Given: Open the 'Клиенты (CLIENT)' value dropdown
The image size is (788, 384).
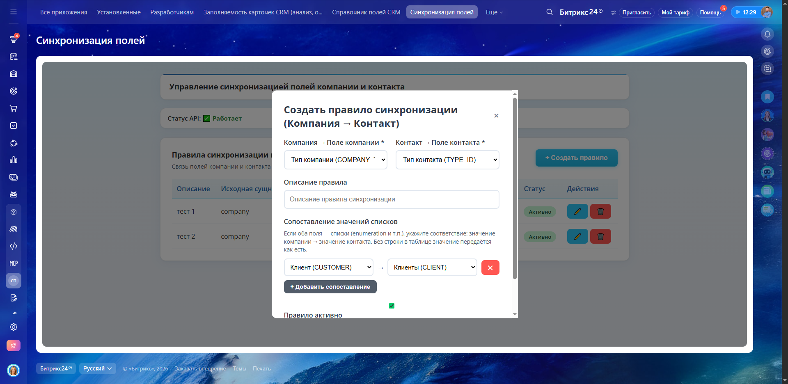Looking at the screenshot, I should [x=432, y=267].
